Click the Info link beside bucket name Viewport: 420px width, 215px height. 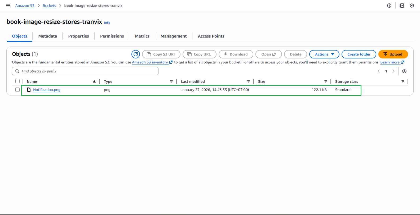[x=107, y=23]
